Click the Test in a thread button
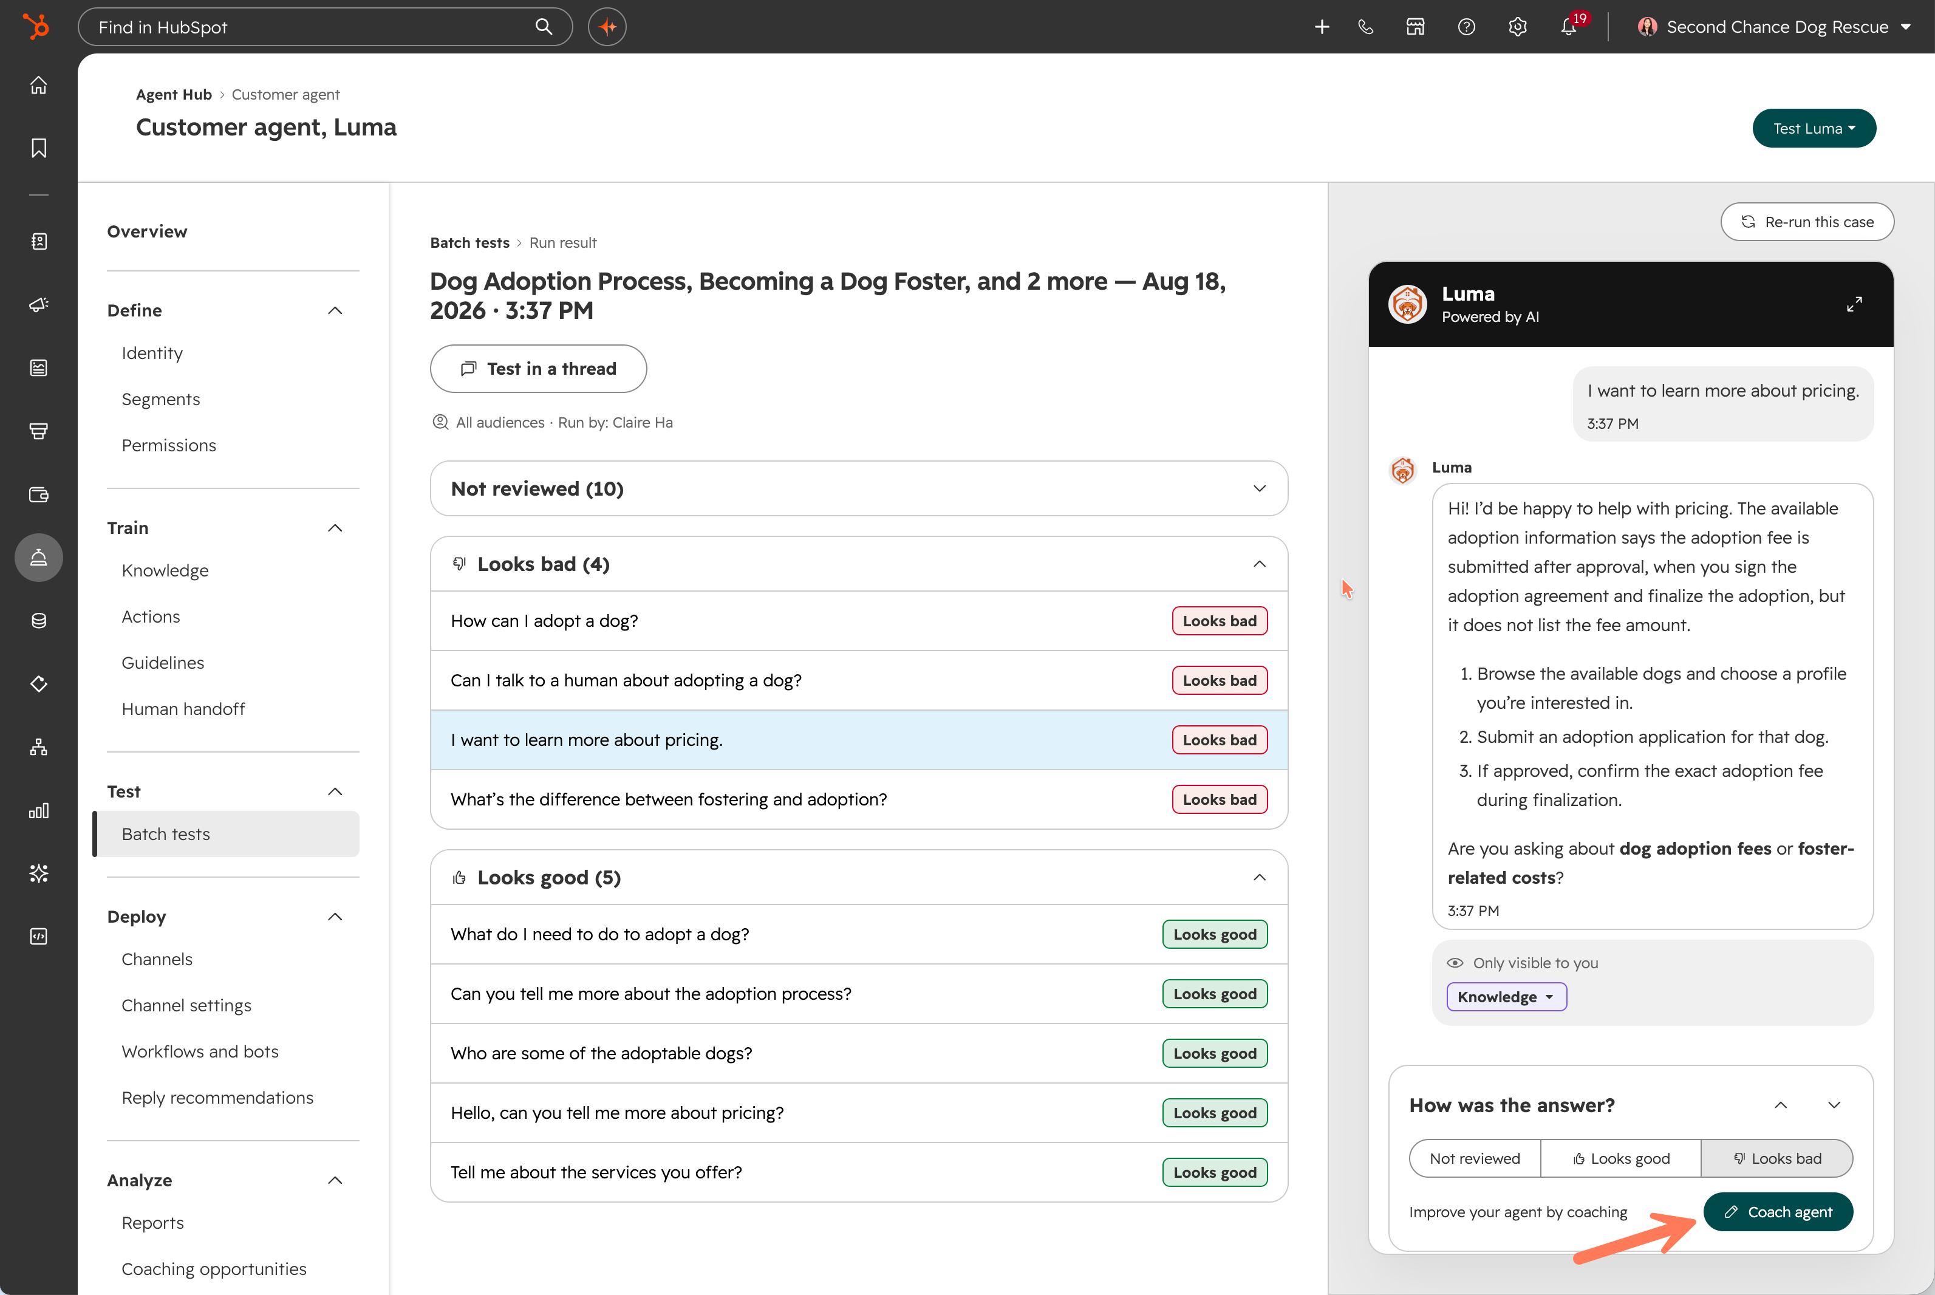Image resolution: width=1935 pixels, height=1295 pixels. 539,368
